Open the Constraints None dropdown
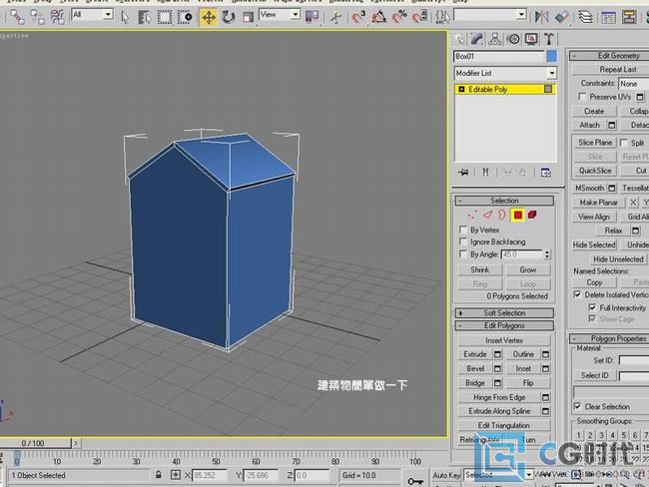Image resolution: width=649 pixels, height=487 pixels. pos(634,84)
